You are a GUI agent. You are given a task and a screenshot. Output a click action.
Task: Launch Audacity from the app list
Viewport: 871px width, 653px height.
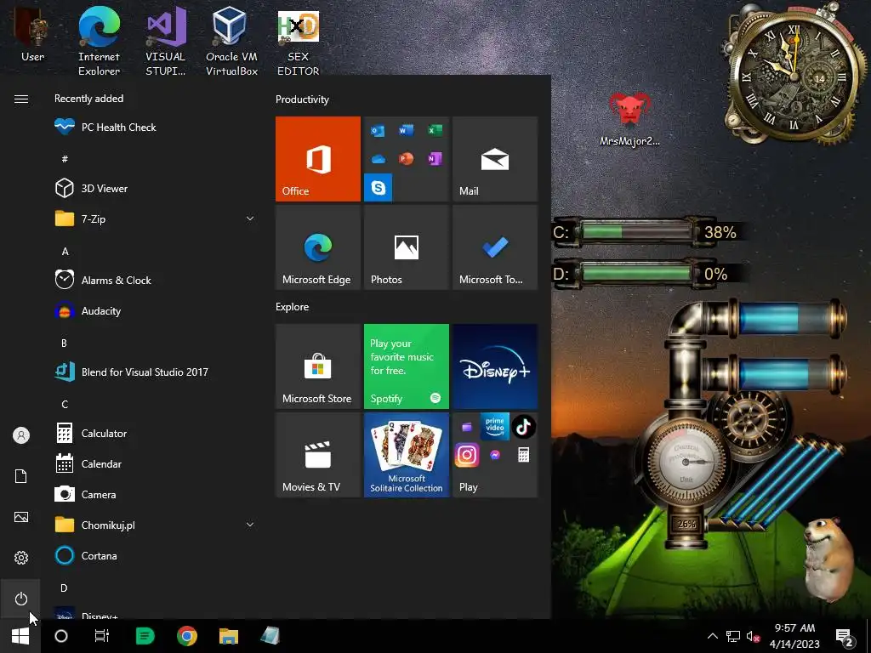click(x=156, y=311)
